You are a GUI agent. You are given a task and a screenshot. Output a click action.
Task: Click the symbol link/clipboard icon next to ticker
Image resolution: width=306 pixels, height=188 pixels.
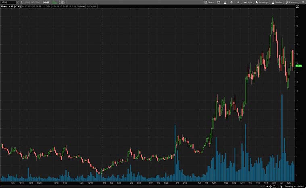click(21, 2)
